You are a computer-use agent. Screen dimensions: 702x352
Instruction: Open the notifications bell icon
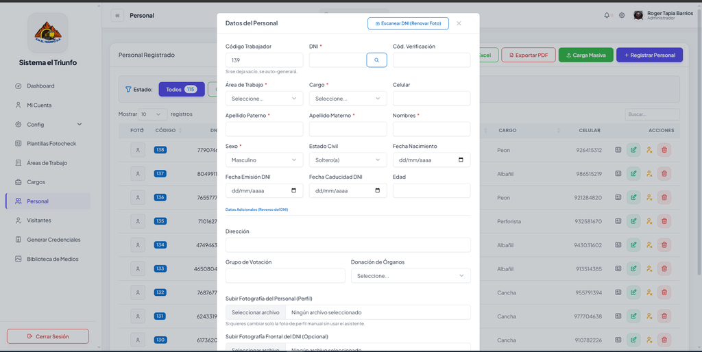click(x=607, y=15)
